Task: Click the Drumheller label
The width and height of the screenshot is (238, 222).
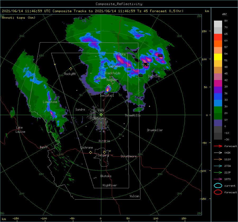Action: pos(155,130)
